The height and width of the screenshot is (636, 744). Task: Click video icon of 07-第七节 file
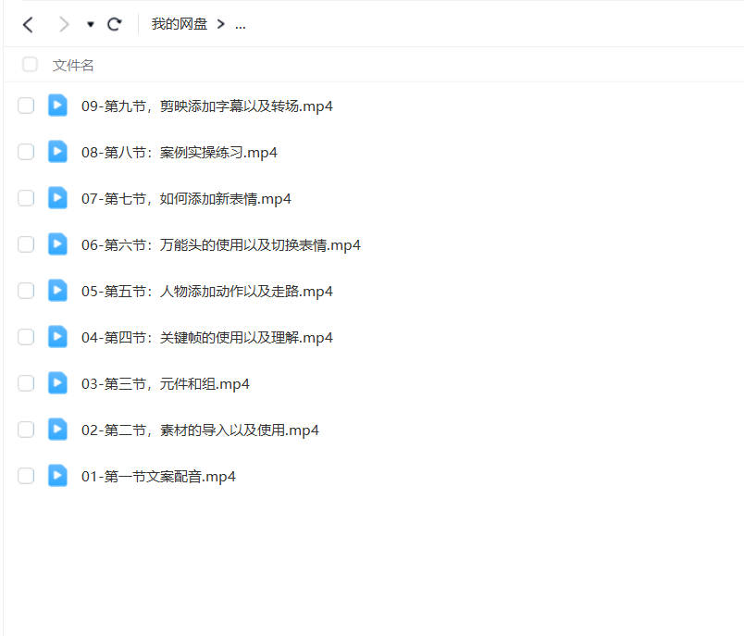(x=57, y=198)
